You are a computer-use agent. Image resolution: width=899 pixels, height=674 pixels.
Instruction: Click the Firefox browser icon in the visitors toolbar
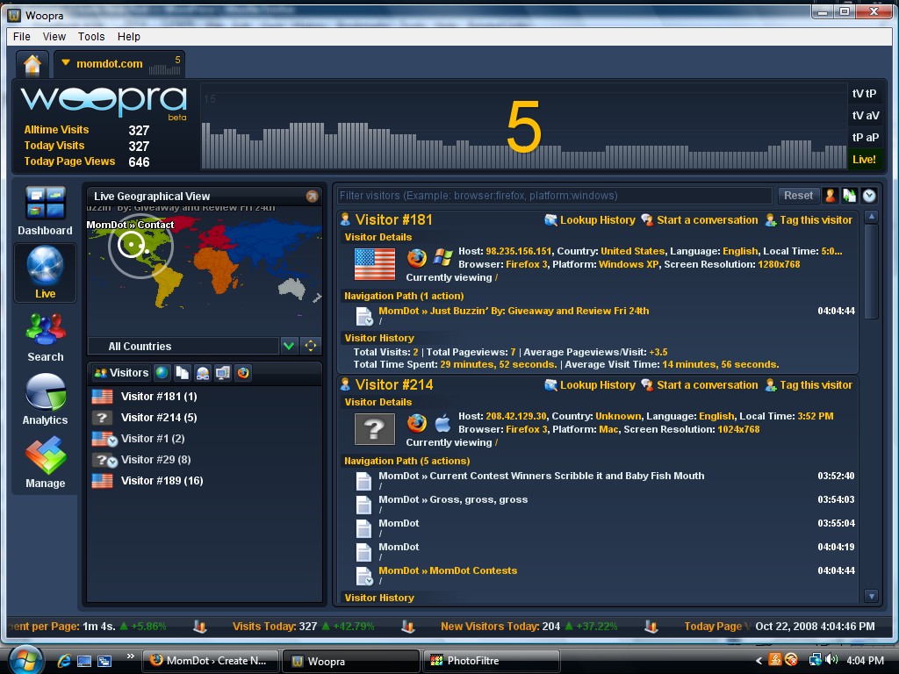[243, 373]
